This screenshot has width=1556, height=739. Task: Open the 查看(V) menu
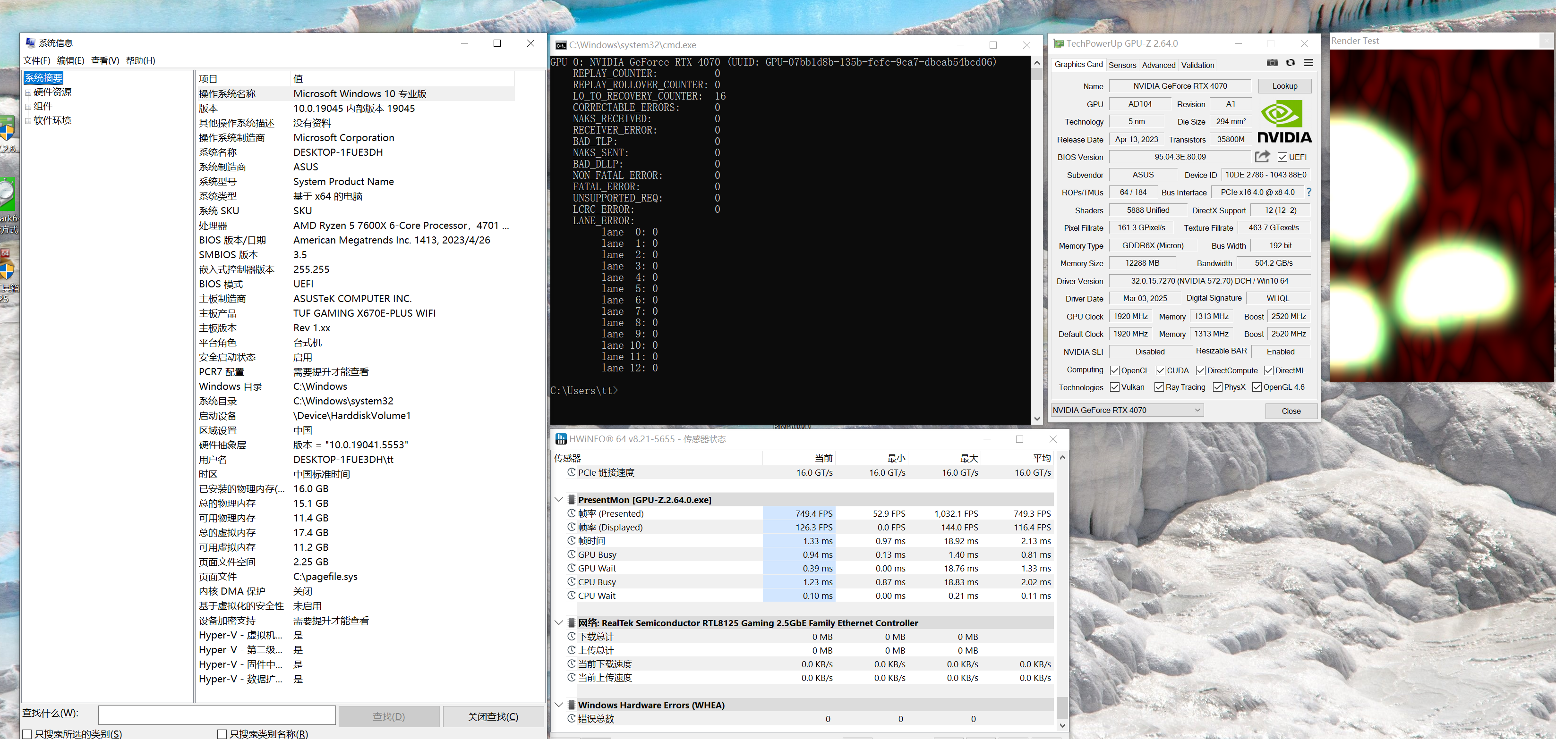click(104, 60)
